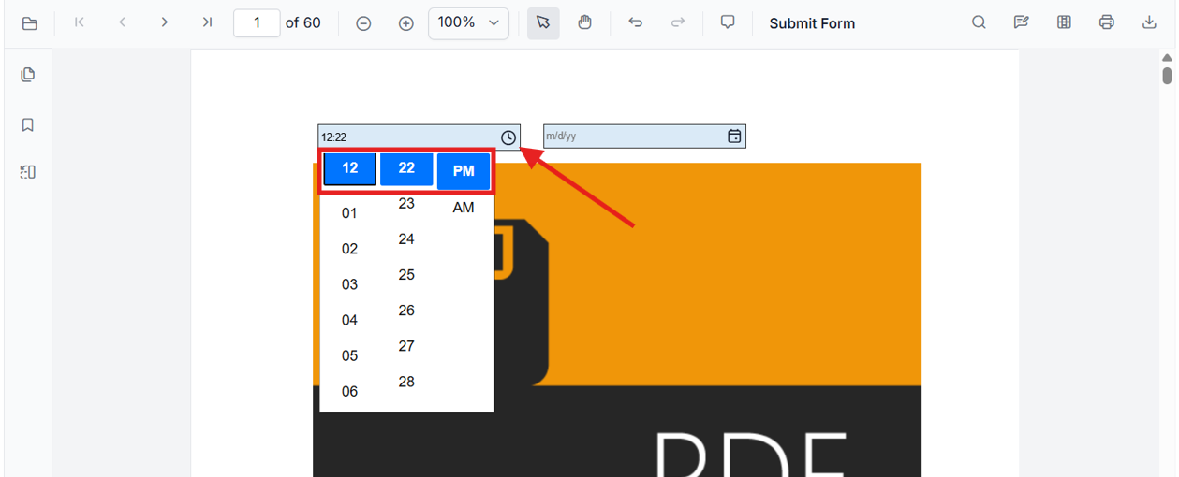Open the search text tool
This screenshot has width=1179, height=477.
979,22
